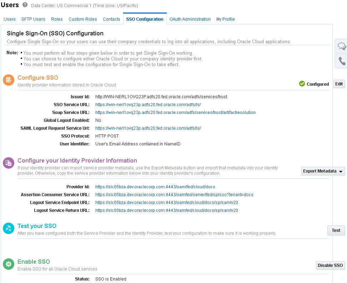Open the Soap Service URL link
This screenshot has height=283, width=347.
tap(175, 112)
